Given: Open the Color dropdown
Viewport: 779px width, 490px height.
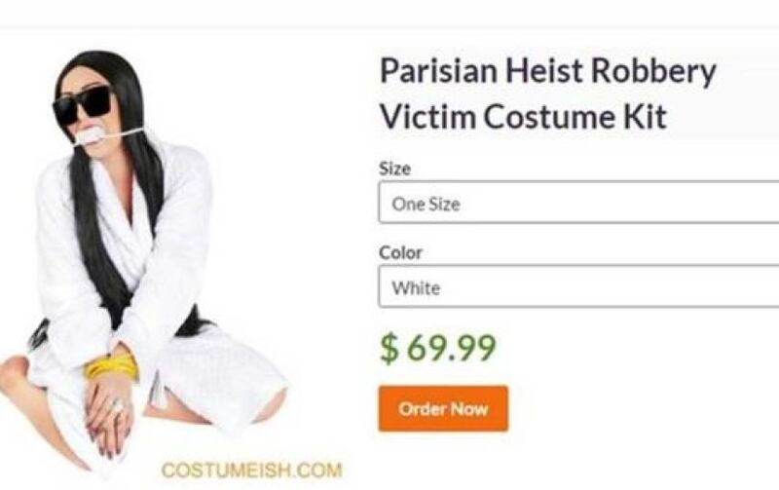Looking at the screenshot, I should tap(578, 286).
